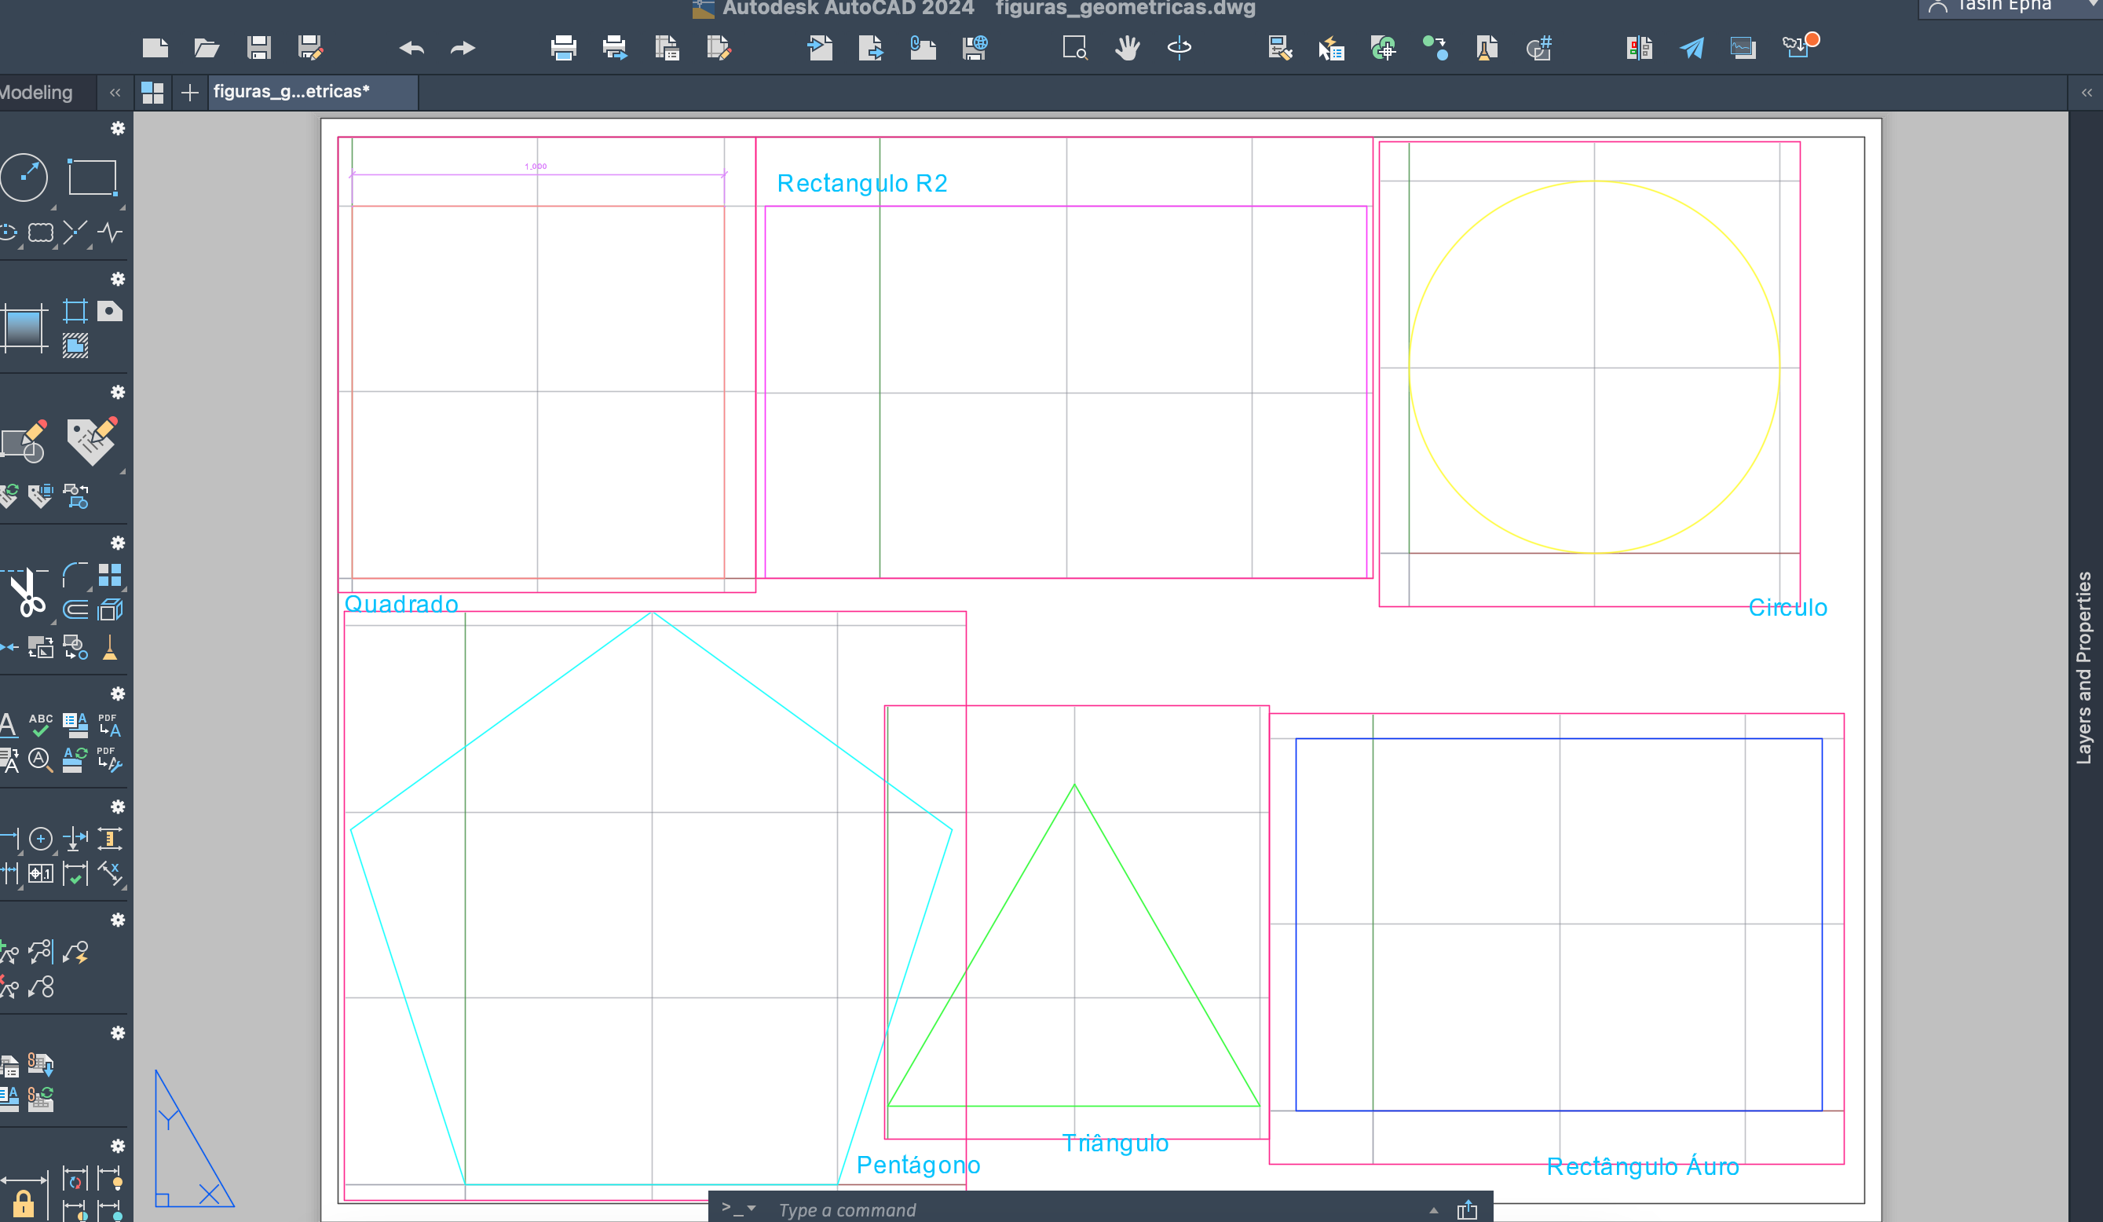Viewport: 2103px width, 1222px height.
Task: Click the Offset tool icon
Action: 75,610
